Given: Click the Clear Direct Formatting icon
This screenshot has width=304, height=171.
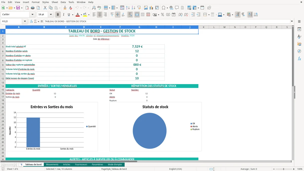Looking at the screenshot, I should [71, 8].
